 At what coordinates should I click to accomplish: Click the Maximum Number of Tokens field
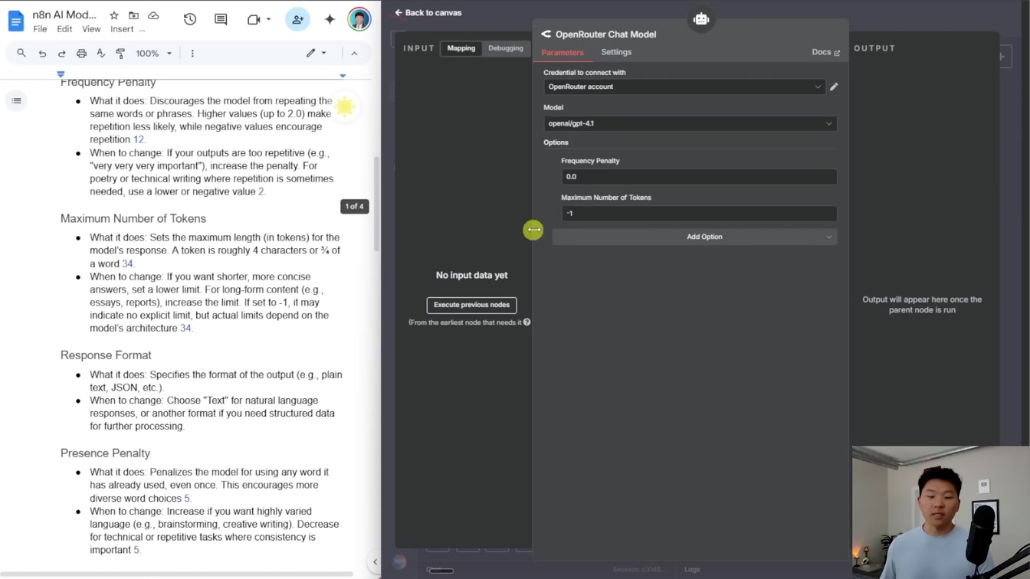point(699,214)
